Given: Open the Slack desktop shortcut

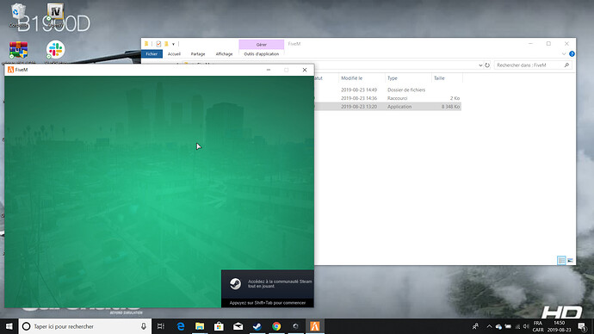Looking at the screenshot, I should click(x=56, y=50).
